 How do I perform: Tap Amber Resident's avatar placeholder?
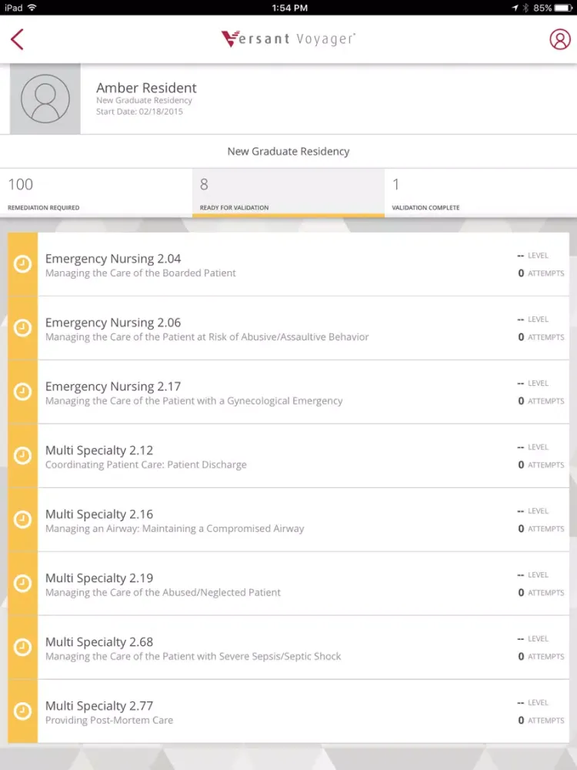(45, 99)
